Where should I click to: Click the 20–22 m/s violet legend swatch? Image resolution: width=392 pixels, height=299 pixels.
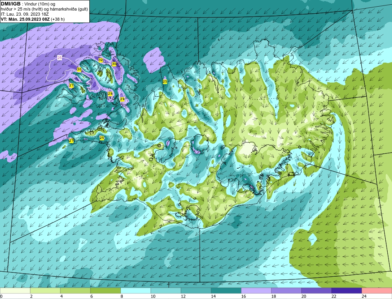pyautogui.click(x=316, y=290)
